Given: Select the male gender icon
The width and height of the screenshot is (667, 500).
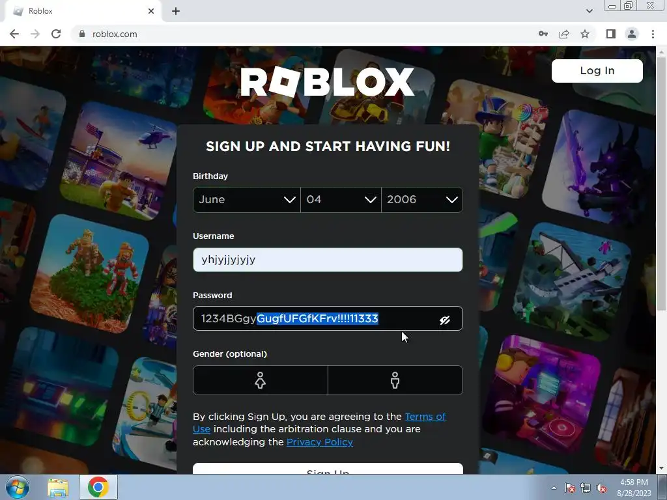Looking at the screenshot, I should click(x=395, y=380).
